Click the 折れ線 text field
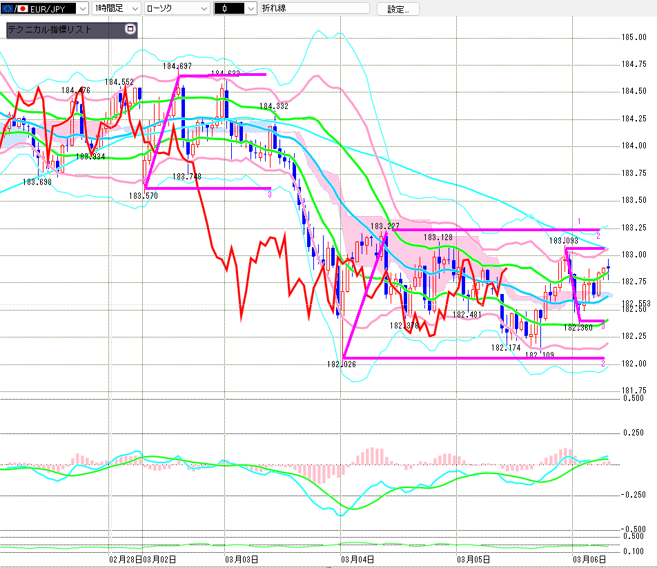Viewport: 657px width, 568px height. [x=315, y=8]
